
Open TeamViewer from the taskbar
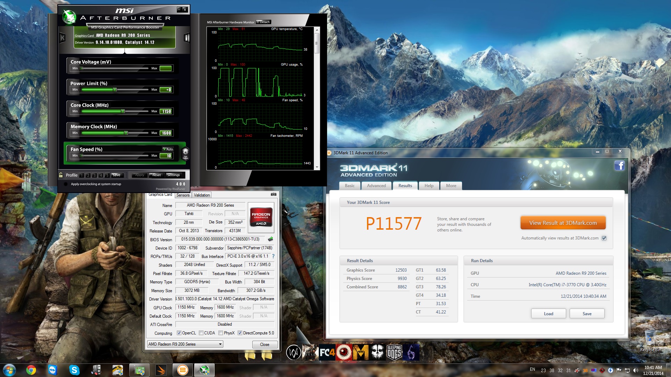click(x=53, y=370)
